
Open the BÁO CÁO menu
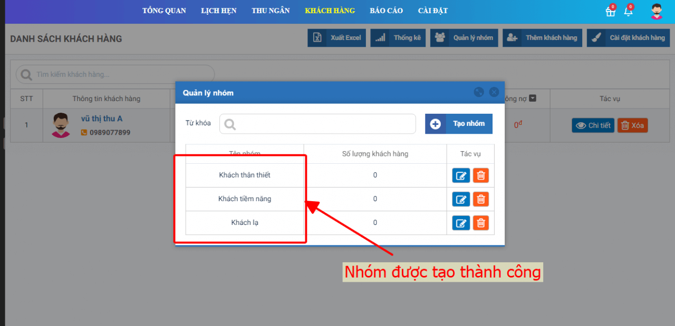tap(386, 11)
